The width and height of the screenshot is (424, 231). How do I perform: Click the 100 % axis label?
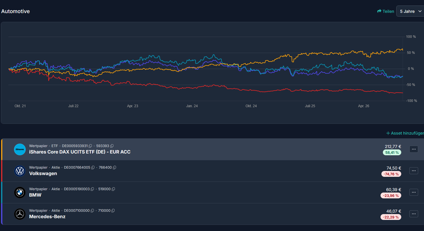coord(411,37)
